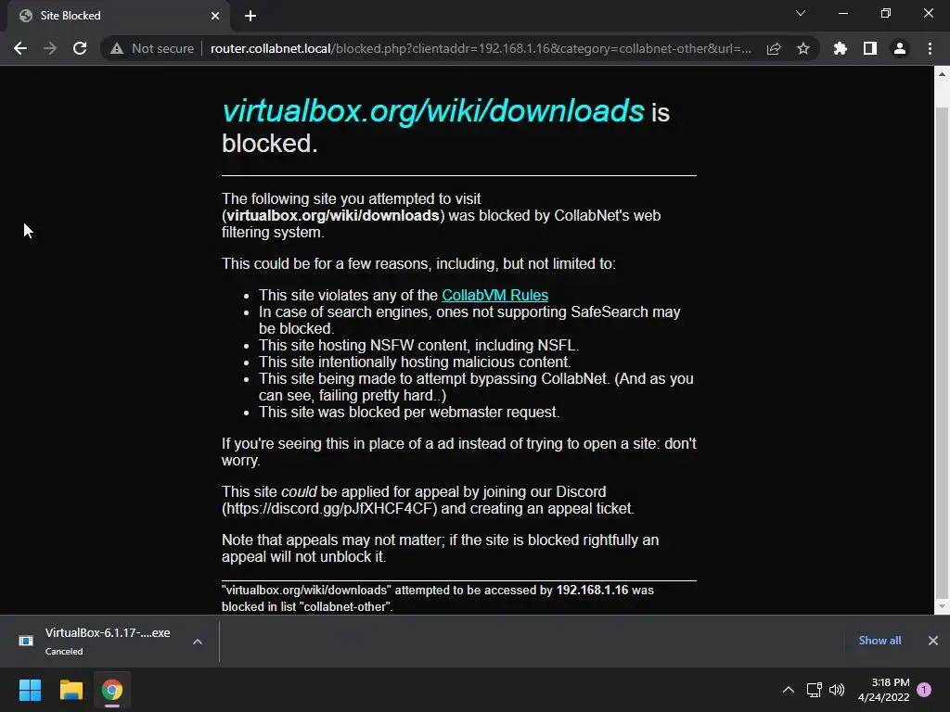
Task: Open the Chrome profile menu
Action: click(x=900, y=48)
